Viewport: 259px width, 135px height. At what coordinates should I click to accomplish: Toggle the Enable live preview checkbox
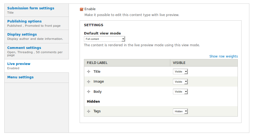click(82, 9)
